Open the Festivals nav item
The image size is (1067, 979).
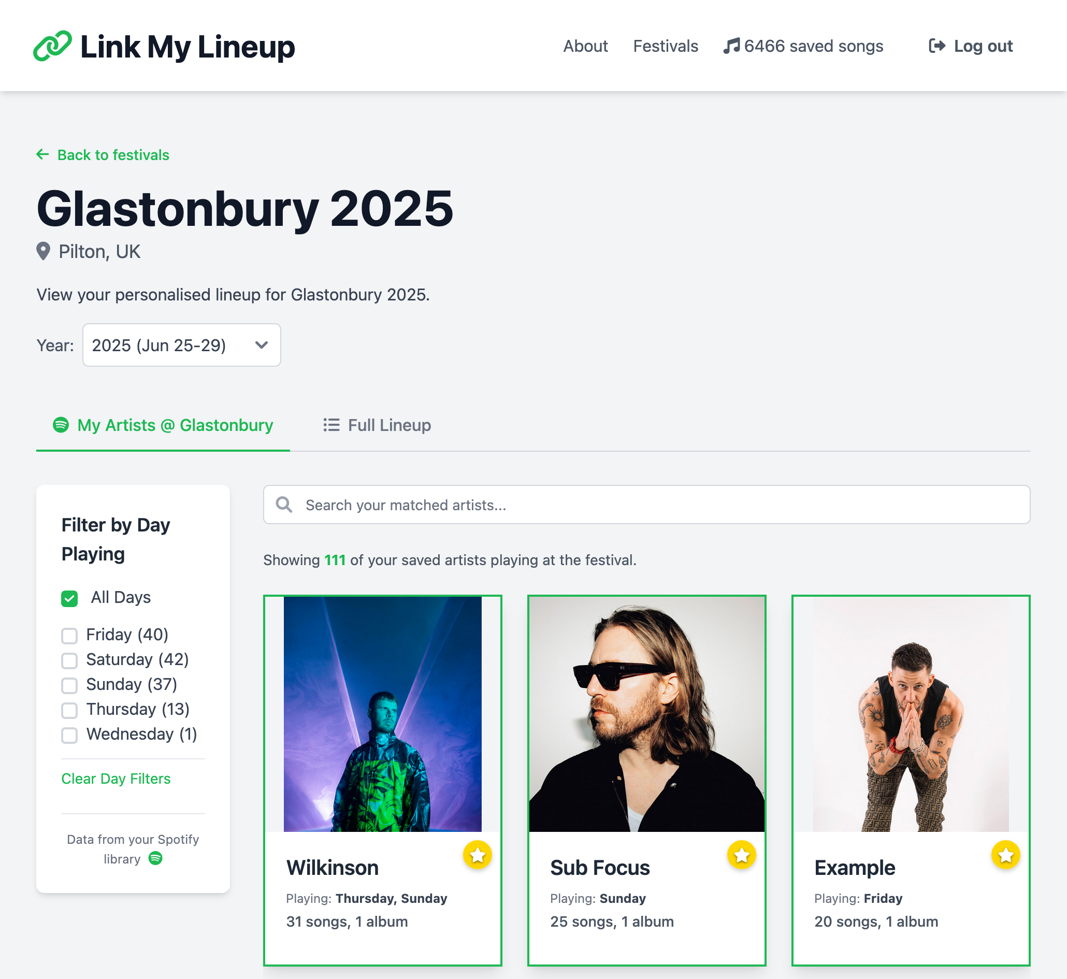coord(666,46)
